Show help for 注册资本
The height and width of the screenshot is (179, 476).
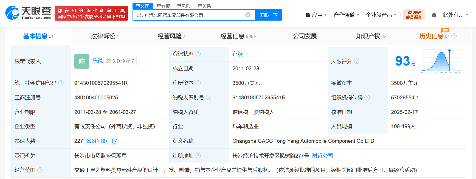click(x=198, y=83)
